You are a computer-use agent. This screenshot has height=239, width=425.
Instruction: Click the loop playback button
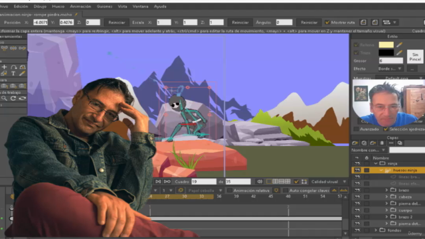coord(167,181)
